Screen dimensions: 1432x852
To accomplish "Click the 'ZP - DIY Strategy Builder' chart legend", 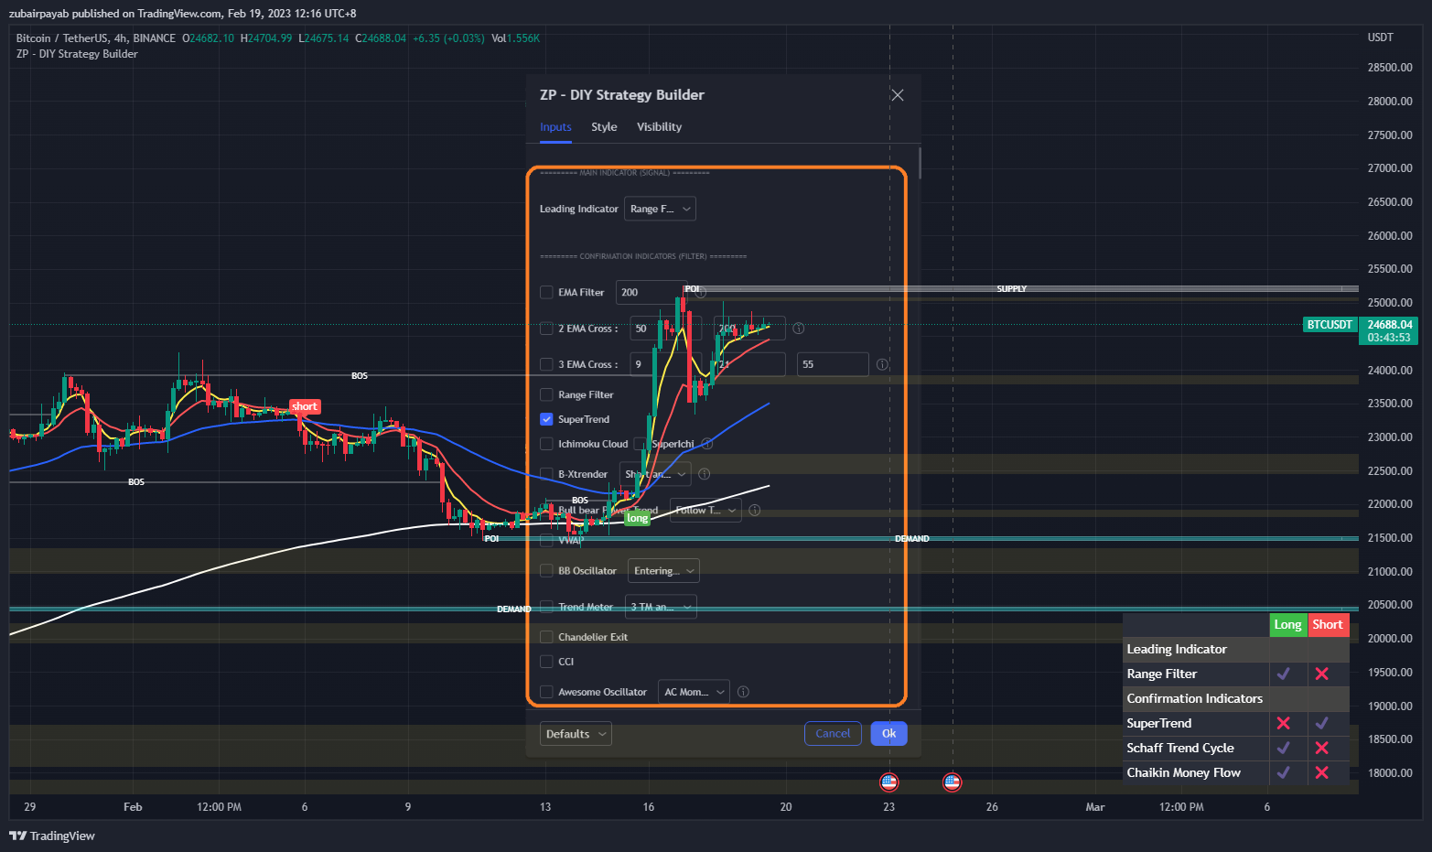I will (x=77, y=54).
